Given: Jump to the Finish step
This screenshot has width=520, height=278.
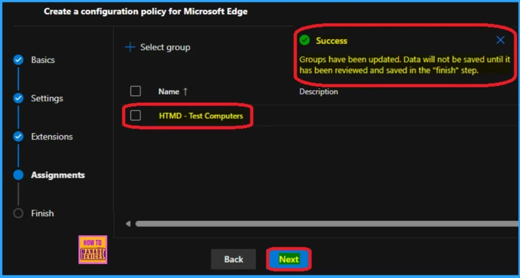Looking at the screenshot, I should click(x=42, y=213).
